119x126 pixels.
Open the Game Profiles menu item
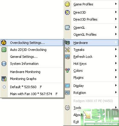point(91,4)
